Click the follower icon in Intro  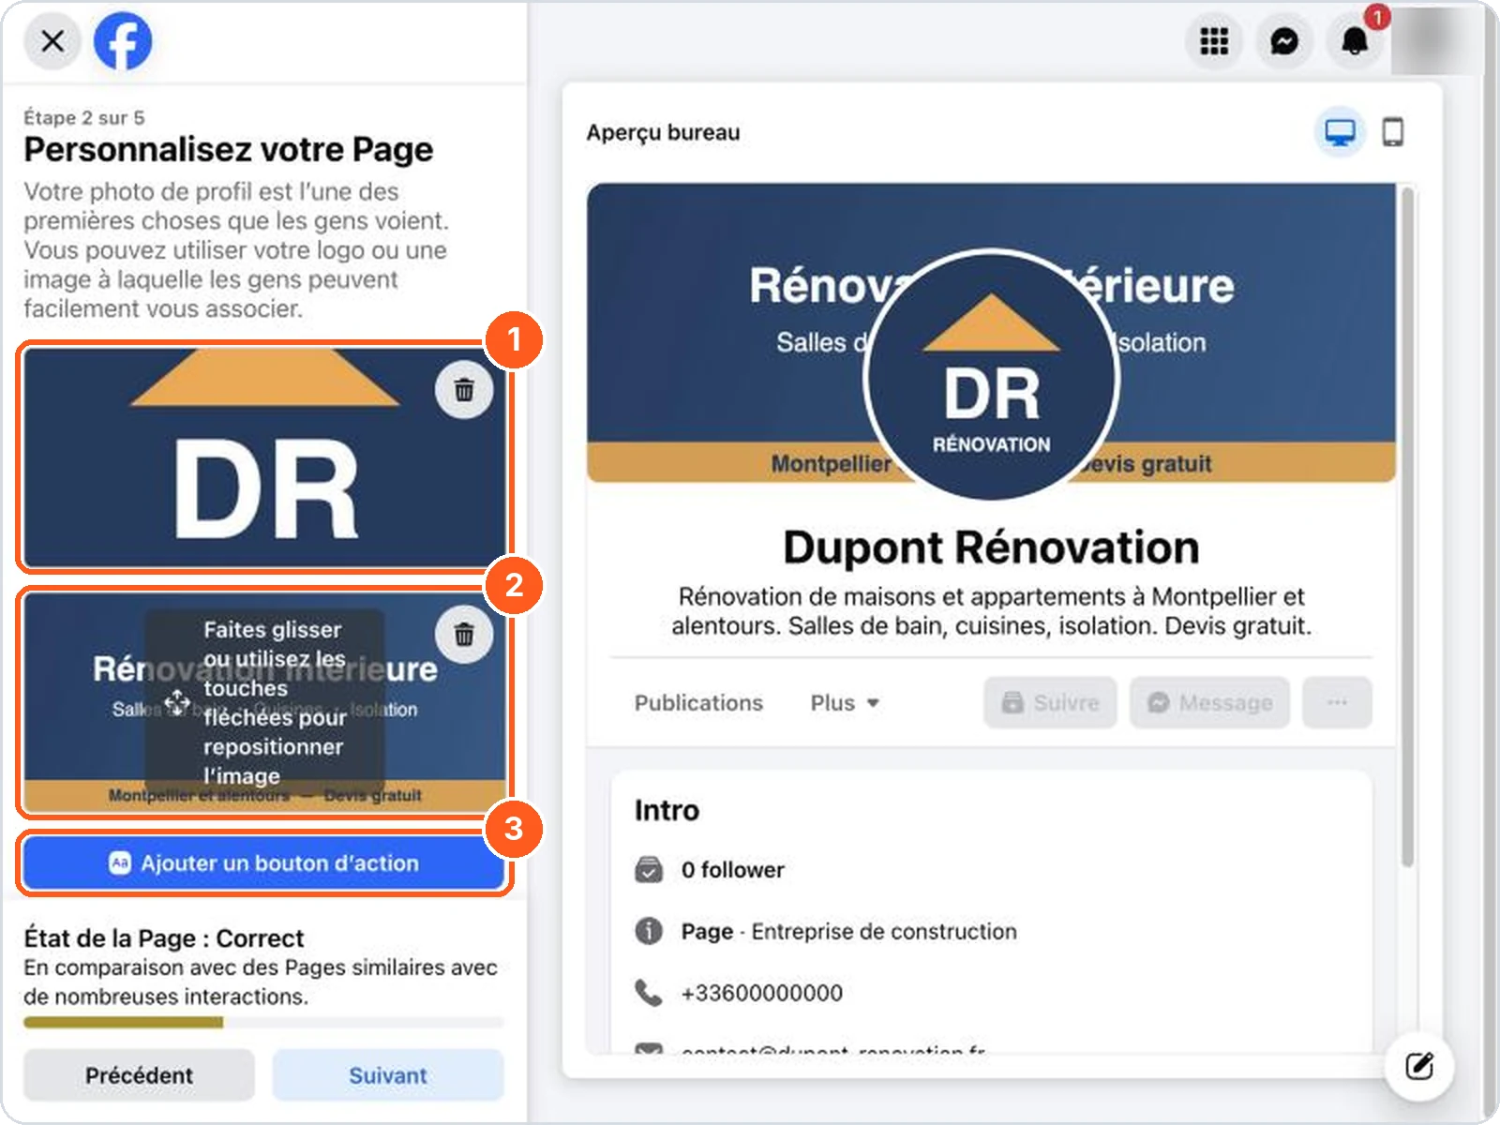click(649, 870)
